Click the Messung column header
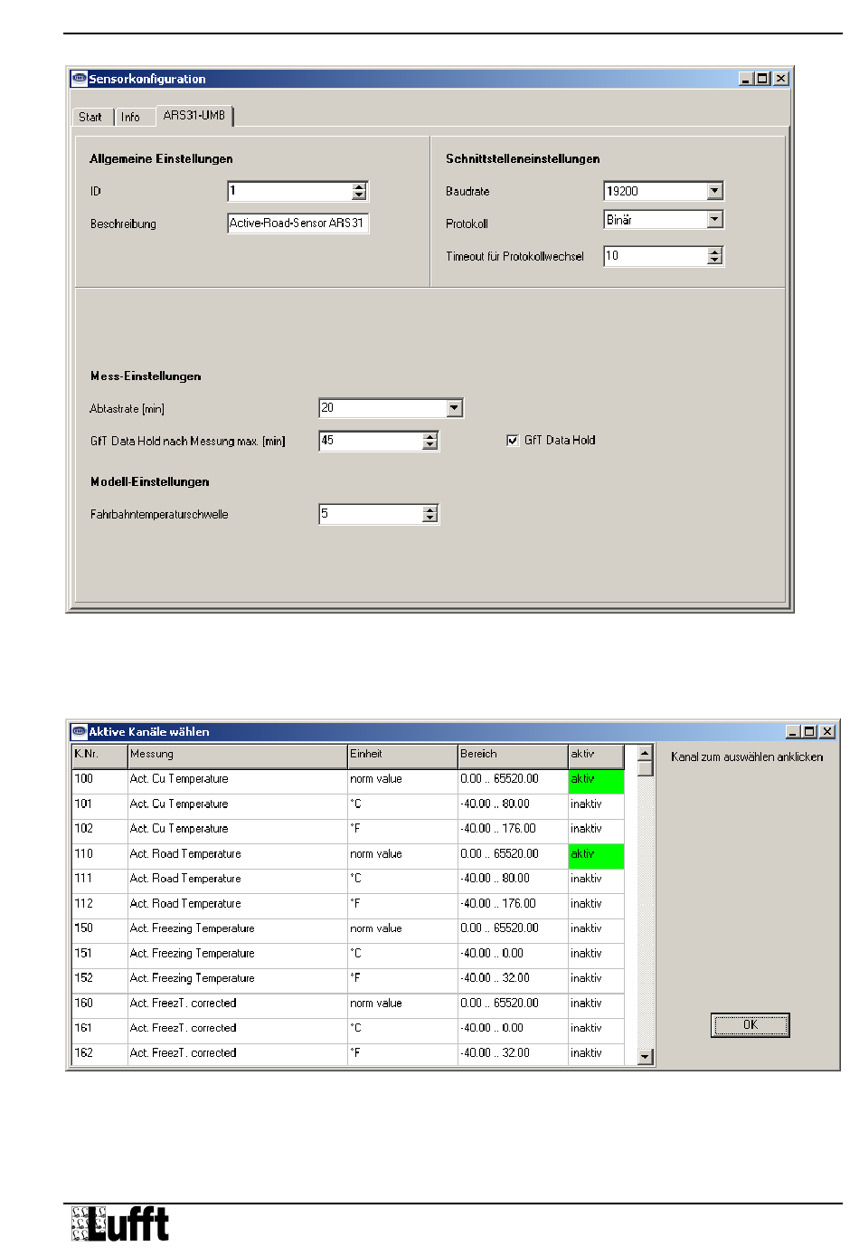 coord(237,754)
